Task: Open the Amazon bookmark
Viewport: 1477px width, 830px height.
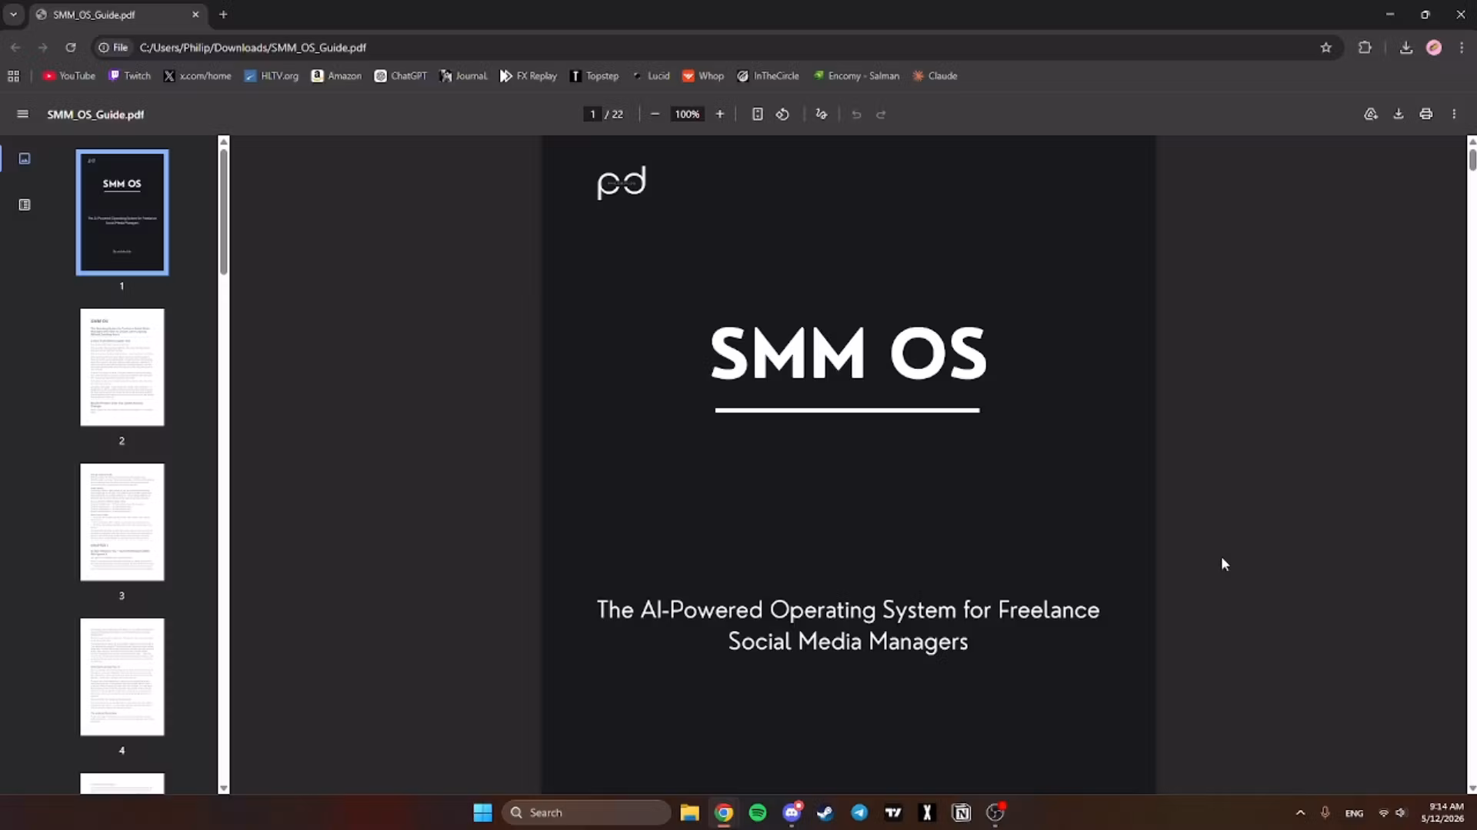Action: tap(336, 76)
